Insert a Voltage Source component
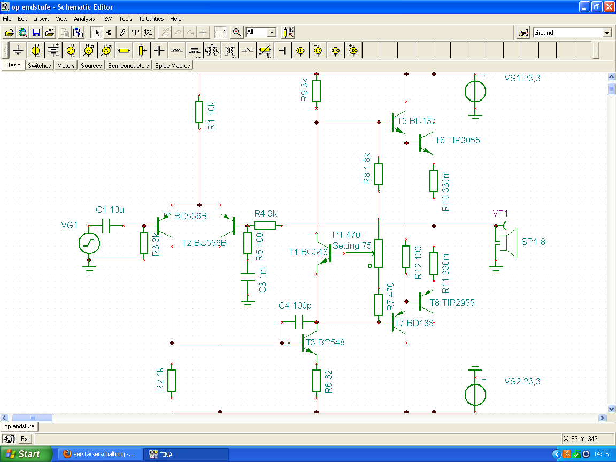Viewport: 616px width, 462px height. (x=36, y=51)
